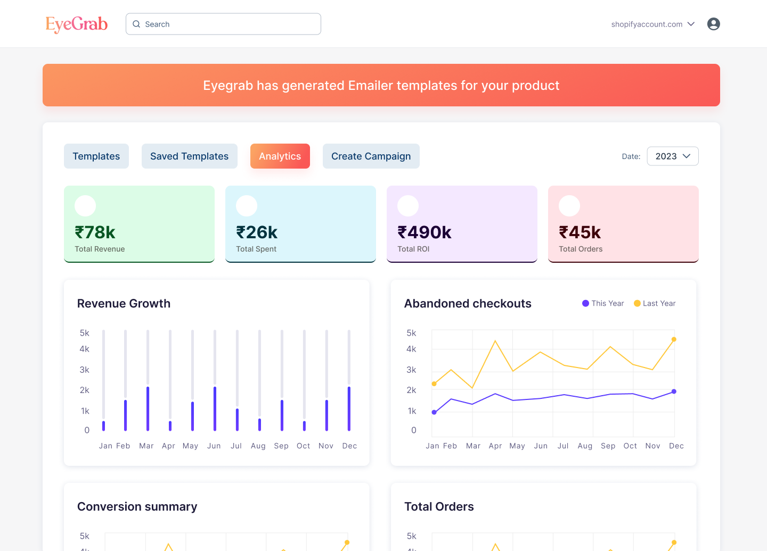Click the Total Orders chart heading
The width and height of the screenshot is (767, 551).
coord(439,507)
